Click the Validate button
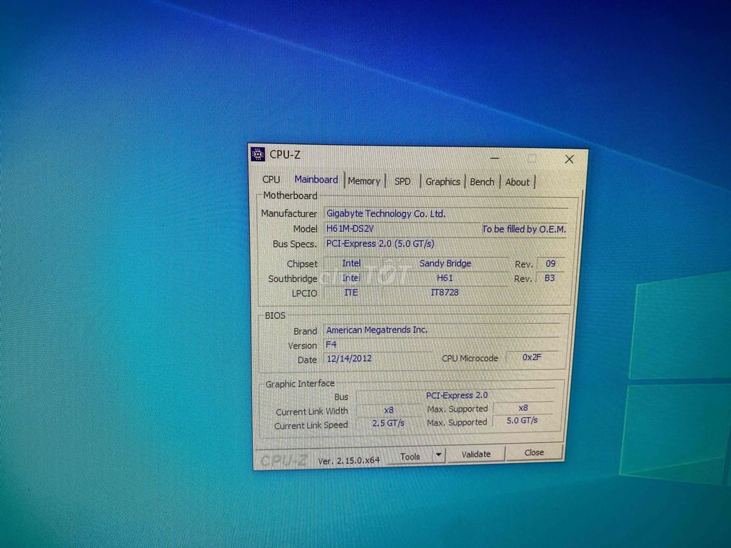This screenshot has width=731, height=548. (475, 454)
